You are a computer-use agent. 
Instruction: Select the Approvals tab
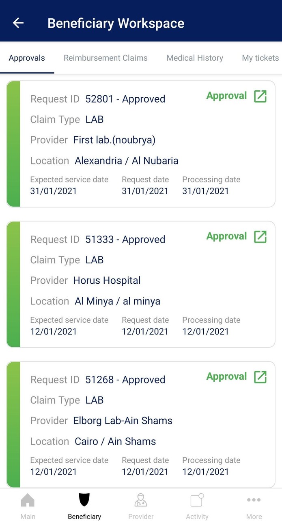(27, 58)
